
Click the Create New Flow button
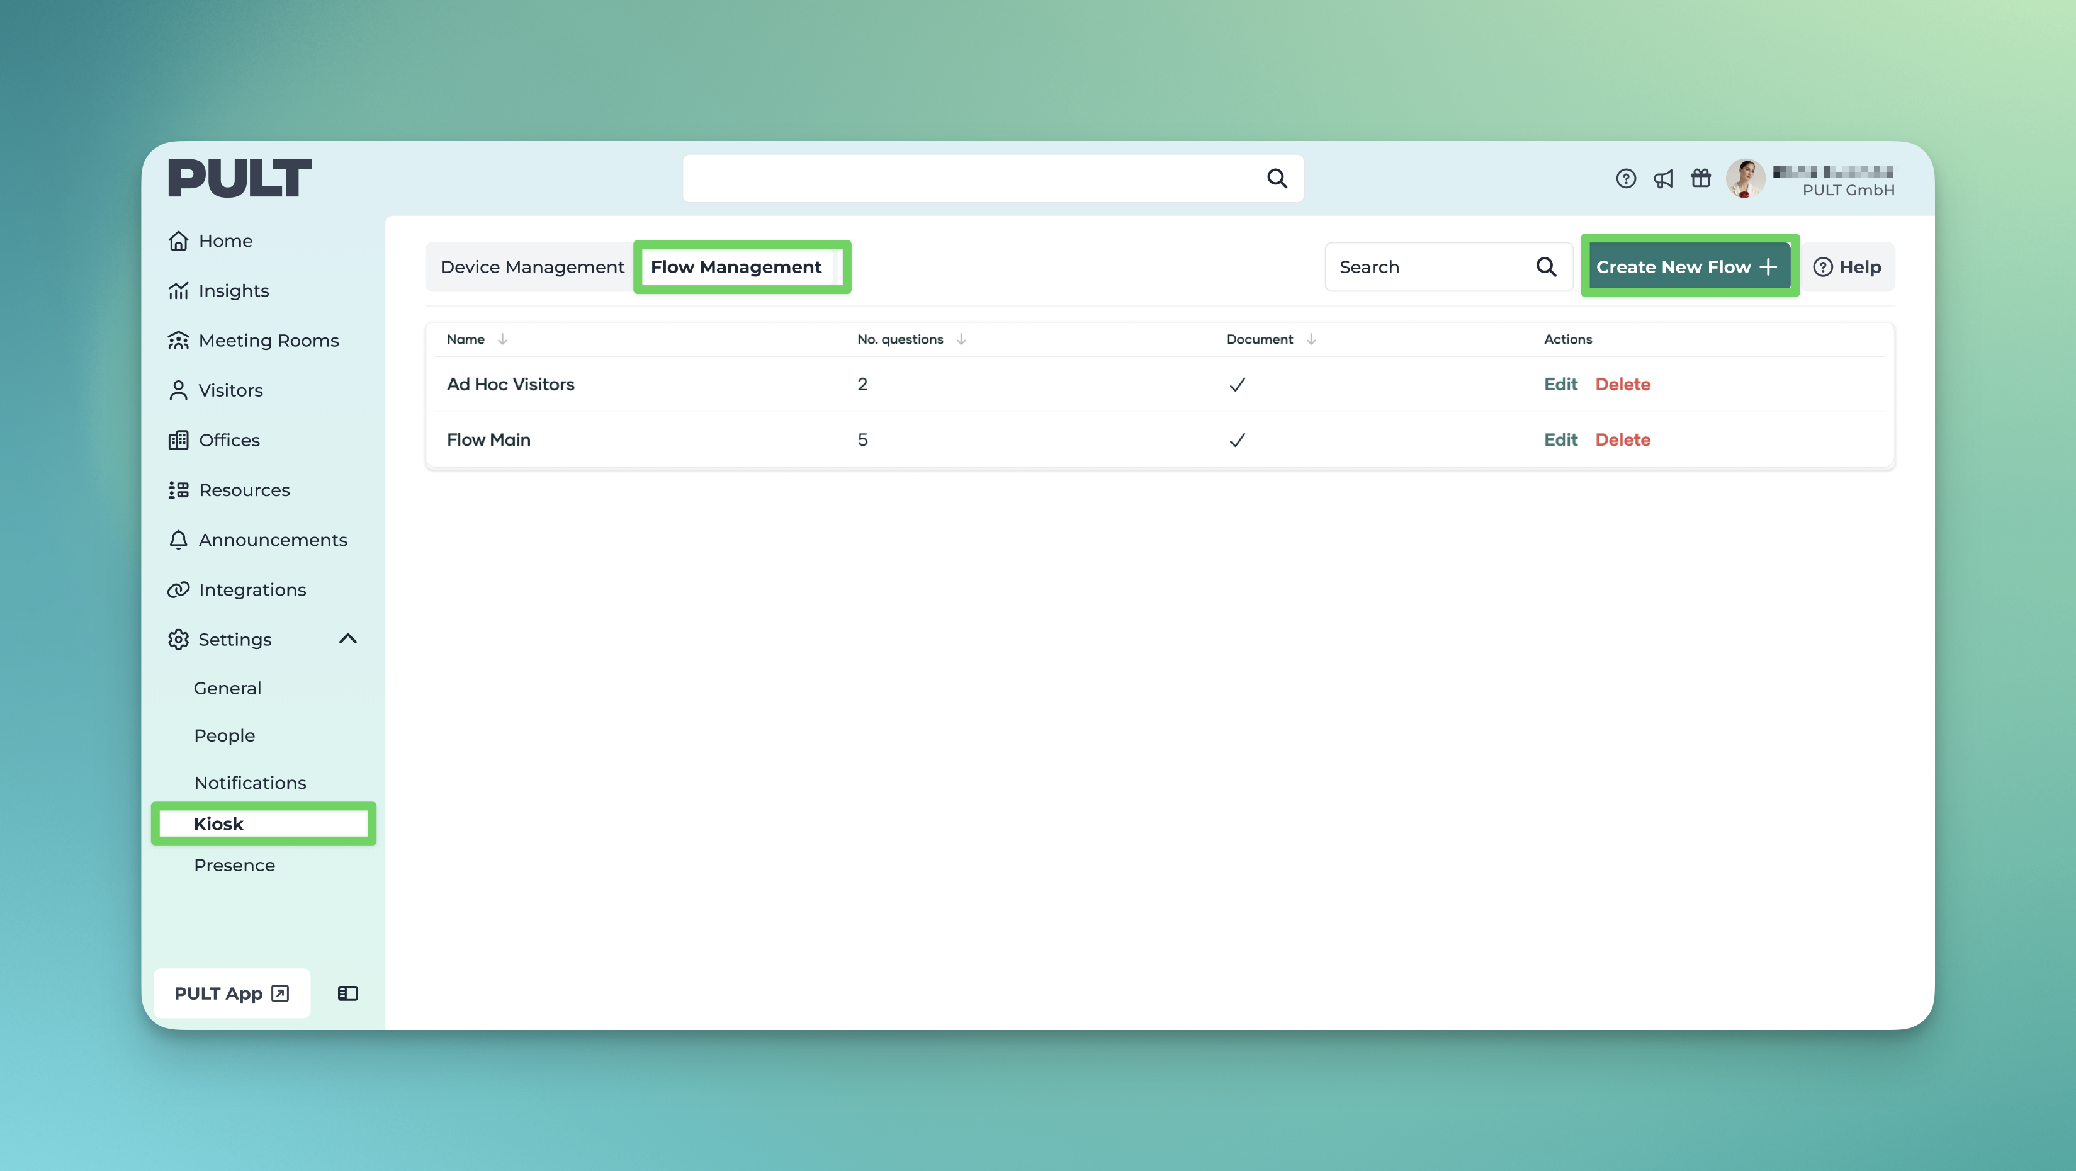point(1686,267)
